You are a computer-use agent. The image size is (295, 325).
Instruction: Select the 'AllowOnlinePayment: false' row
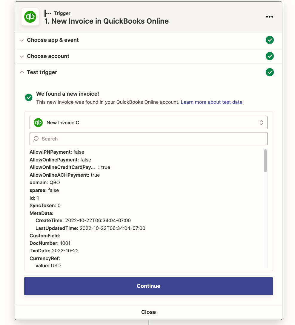(60, 160)
